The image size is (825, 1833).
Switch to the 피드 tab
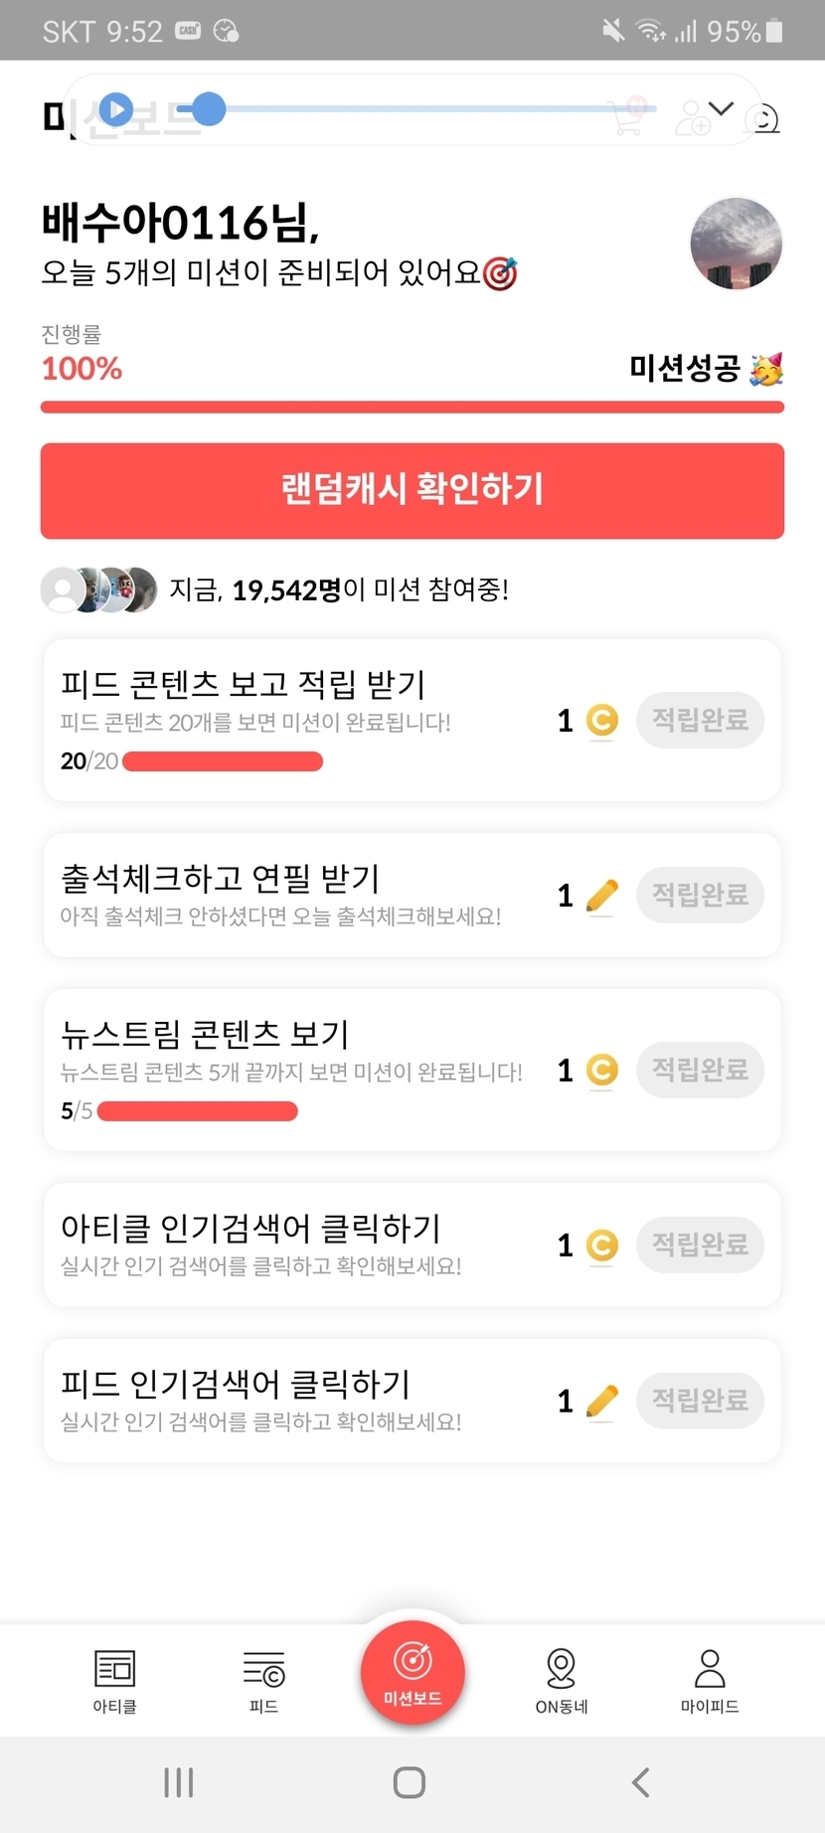pyautogui.click(x=263, y=1680)
